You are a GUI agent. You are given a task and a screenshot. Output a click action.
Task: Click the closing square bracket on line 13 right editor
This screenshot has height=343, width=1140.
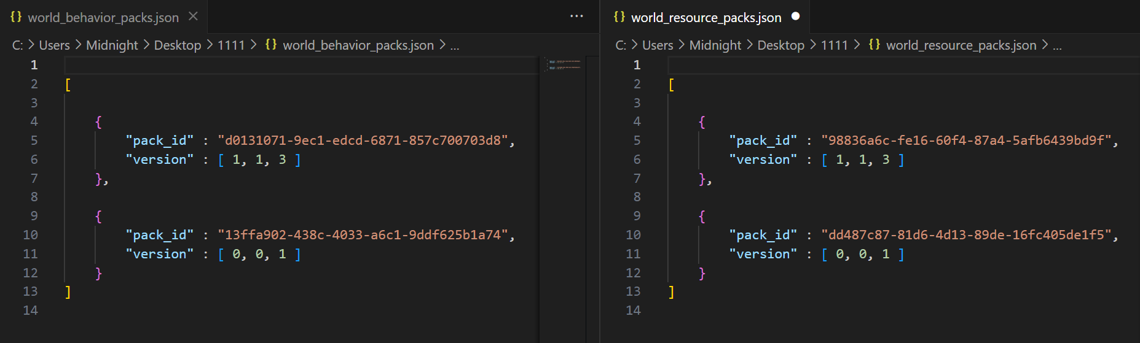point(671,292)
